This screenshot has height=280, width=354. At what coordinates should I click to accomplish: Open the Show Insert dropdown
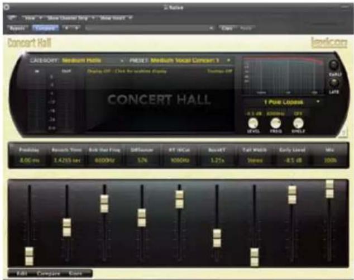point(115,18)
